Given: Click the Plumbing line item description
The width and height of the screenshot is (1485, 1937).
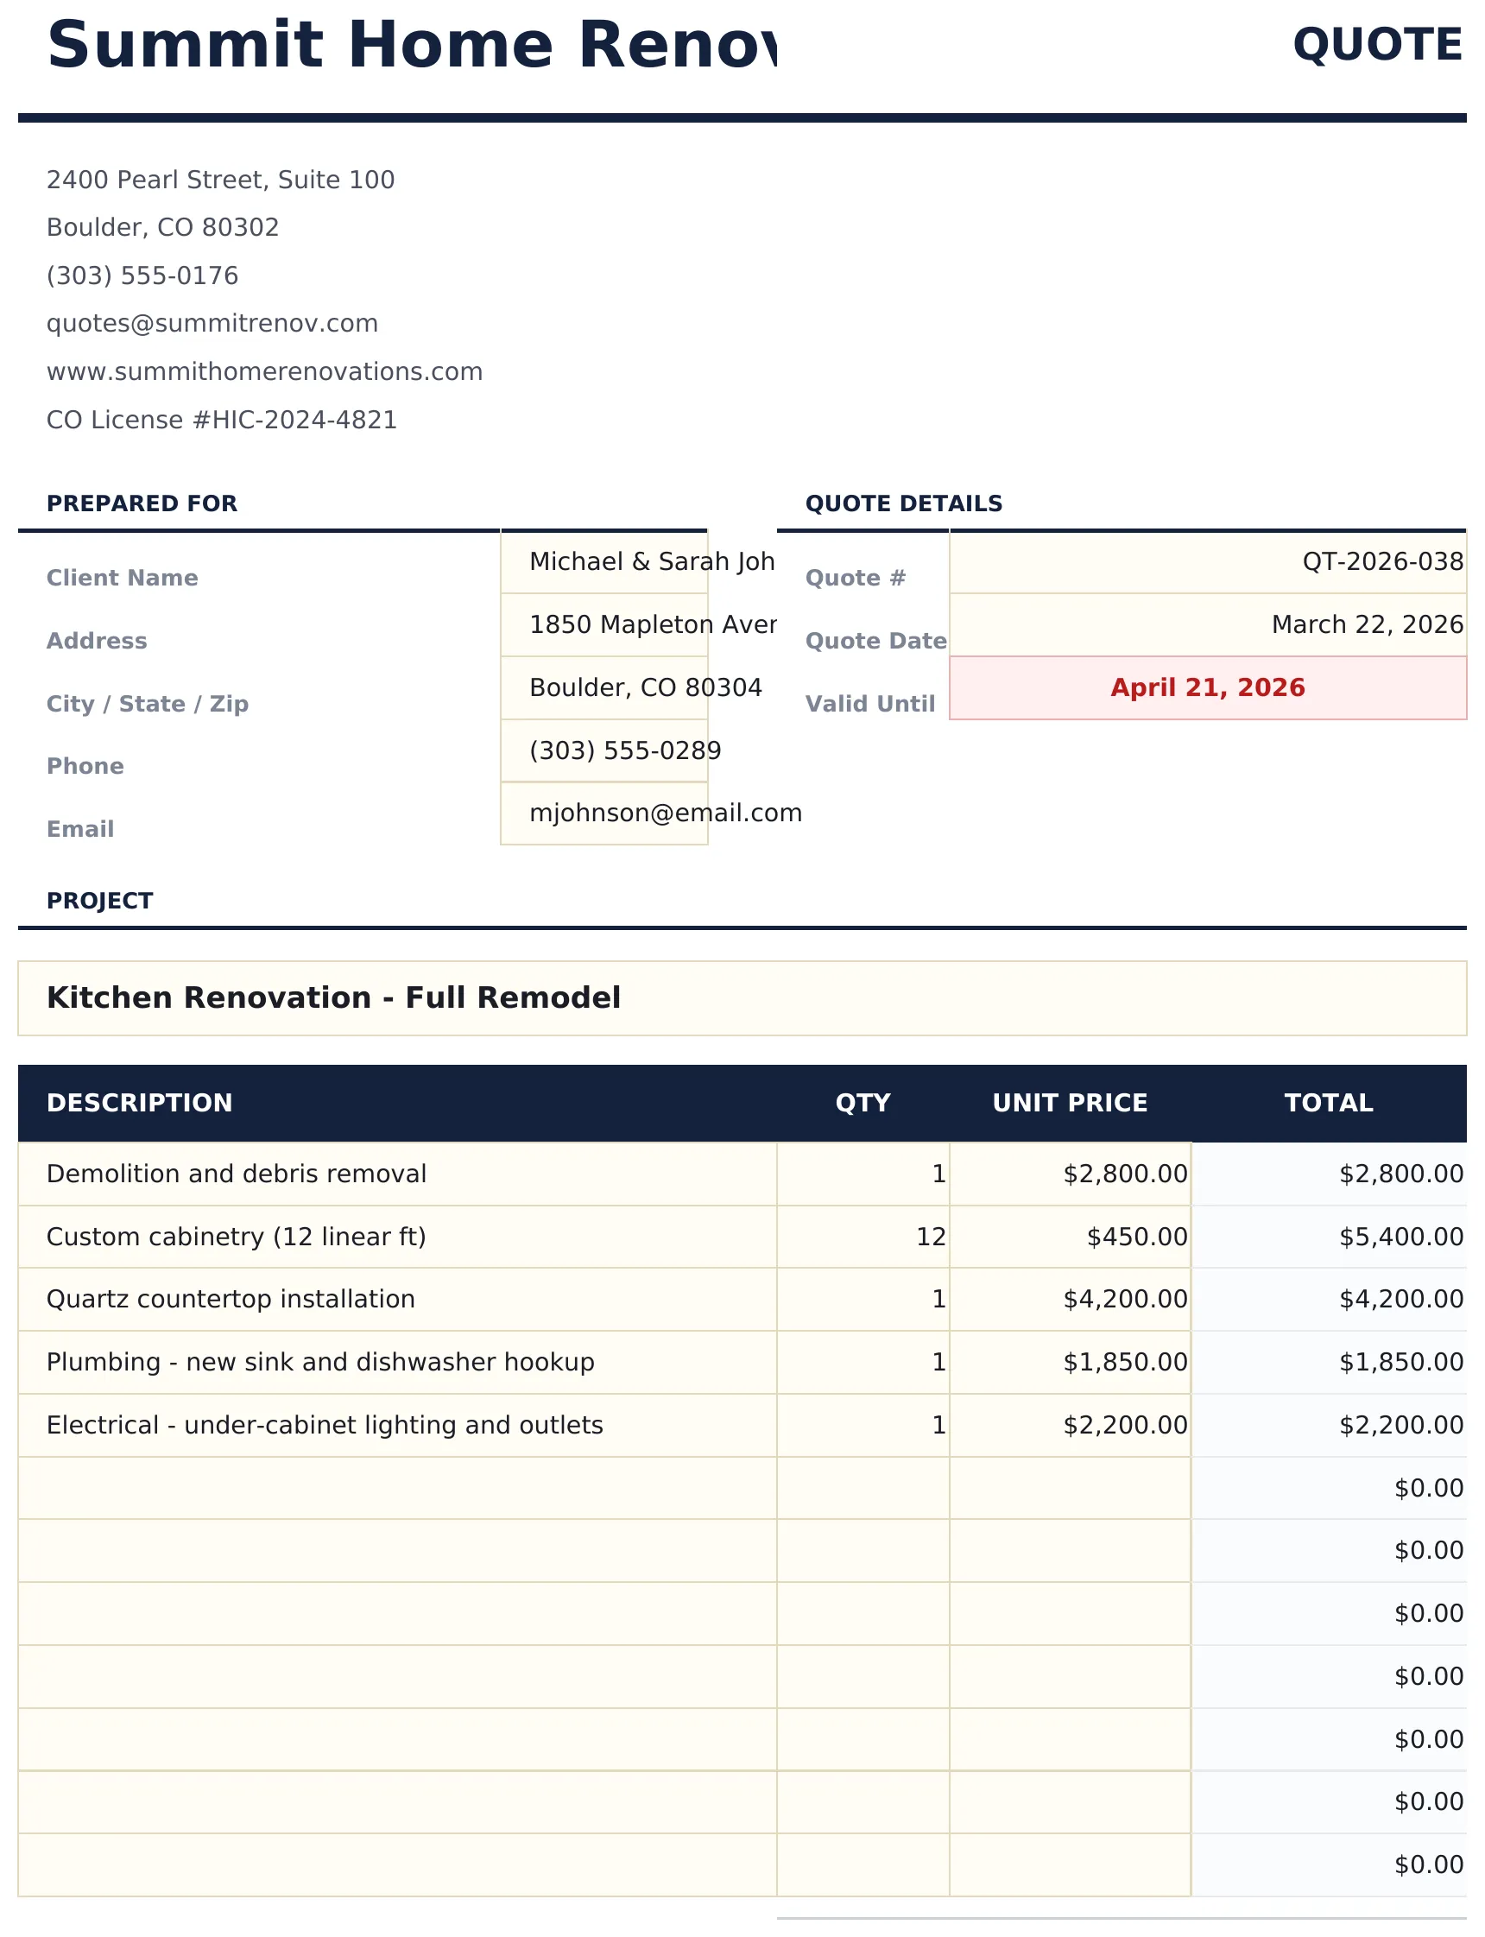Looking at the screenshot, I should [x=397, y=1363].
